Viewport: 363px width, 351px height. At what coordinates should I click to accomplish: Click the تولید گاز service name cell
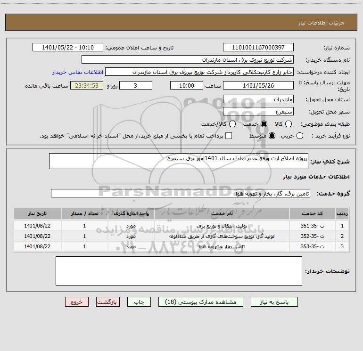pos(222,236)
